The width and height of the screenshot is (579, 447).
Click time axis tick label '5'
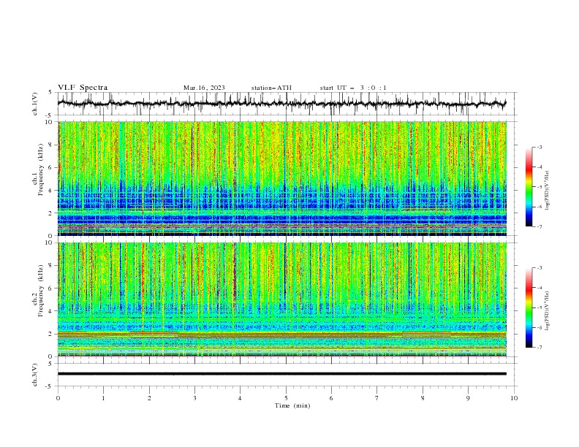[286, 398]
